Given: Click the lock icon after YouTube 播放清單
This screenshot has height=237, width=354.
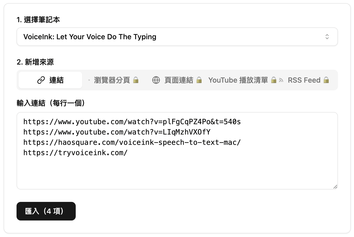Looking at the screenshot, I should click(274, 80).
